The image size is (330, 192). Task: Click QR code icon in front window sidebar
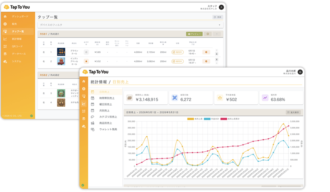(84, 111)
